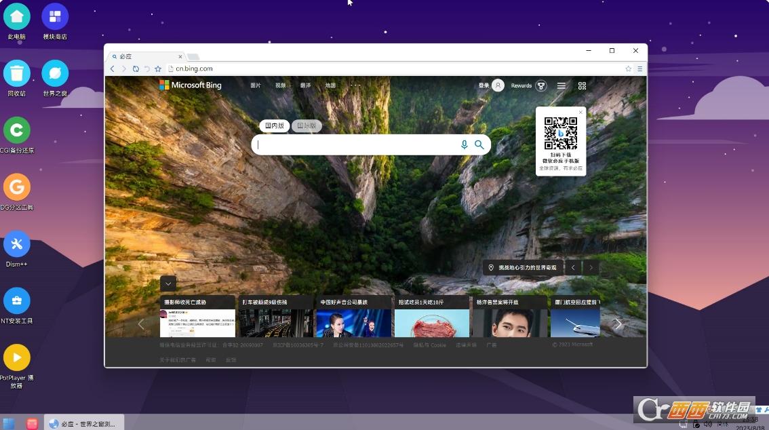Open a new tab with the blank tab button

pyautogui.click(x=194, y=57)
